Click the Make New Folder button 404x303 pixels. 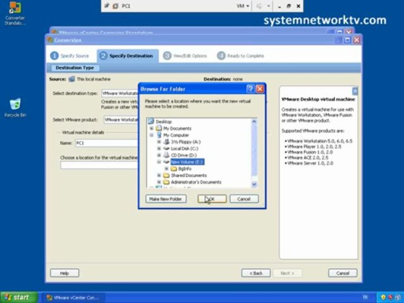(166, 199)
